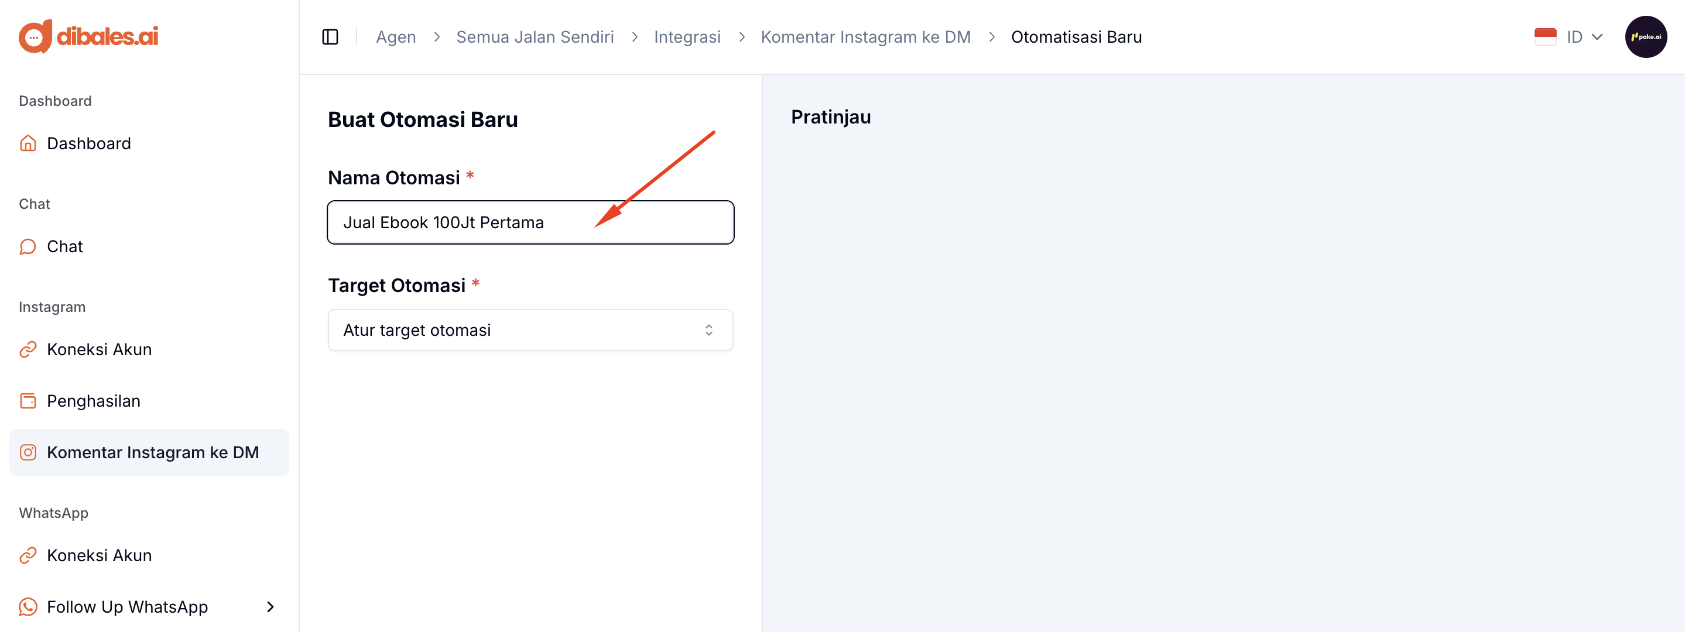The height and width of the screenshot is (632, 1685).
Task: Click the Follow Up WhatsApp icon
Action: tap(28, 607)
